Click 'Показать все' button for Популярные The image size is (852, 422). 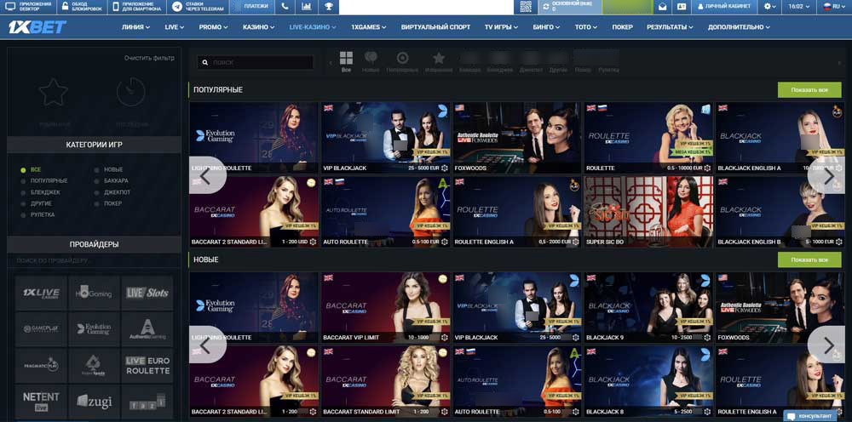[809, 89]
